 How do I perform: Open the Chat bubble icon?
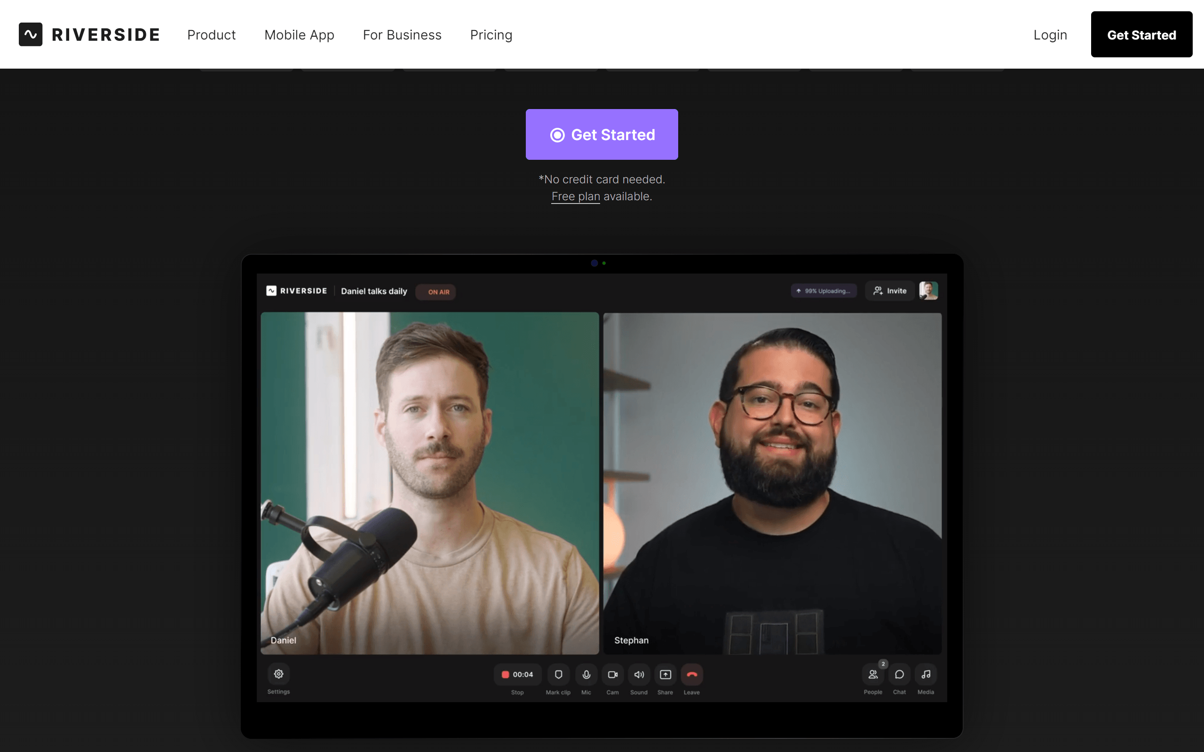[899, 674]
